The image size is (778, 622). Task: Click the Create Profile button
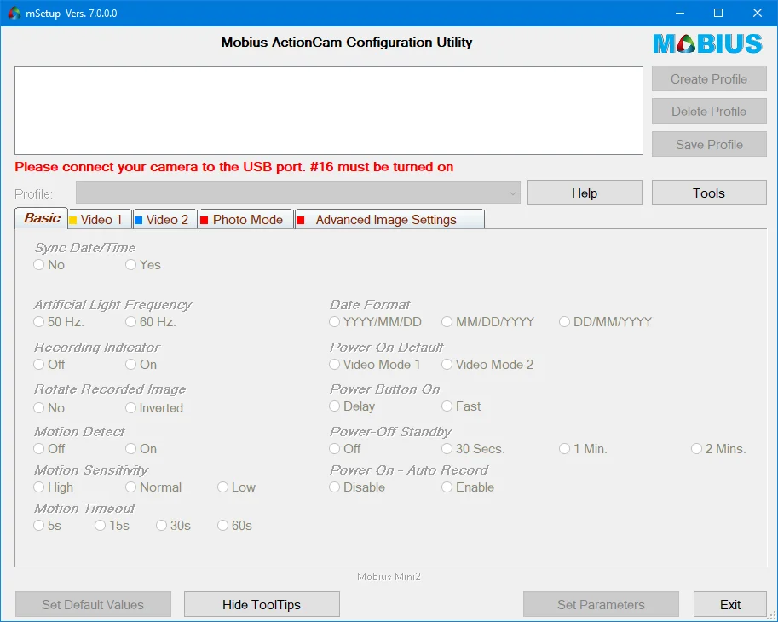(709, 79)
